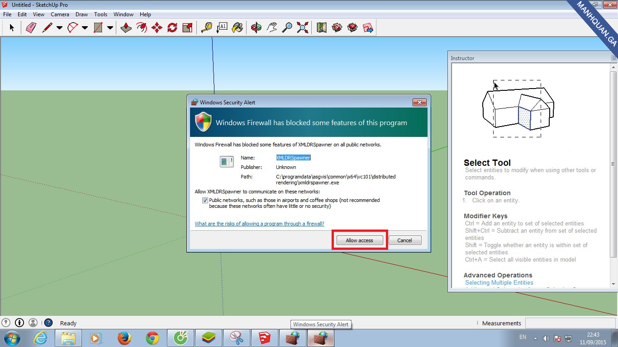Choose the Move tool
The width and height of the screenshot is (618, 347).
pyautogui.click(x=157, y=28)
